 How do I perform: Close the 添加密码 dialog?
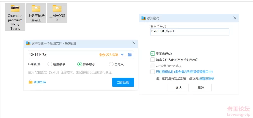235,18
